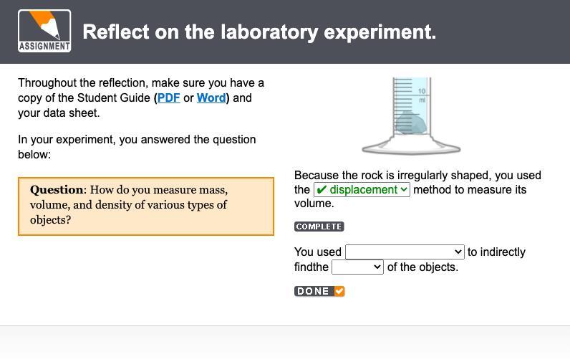Click the green checkmark beside displacement

tap(322, 190)
